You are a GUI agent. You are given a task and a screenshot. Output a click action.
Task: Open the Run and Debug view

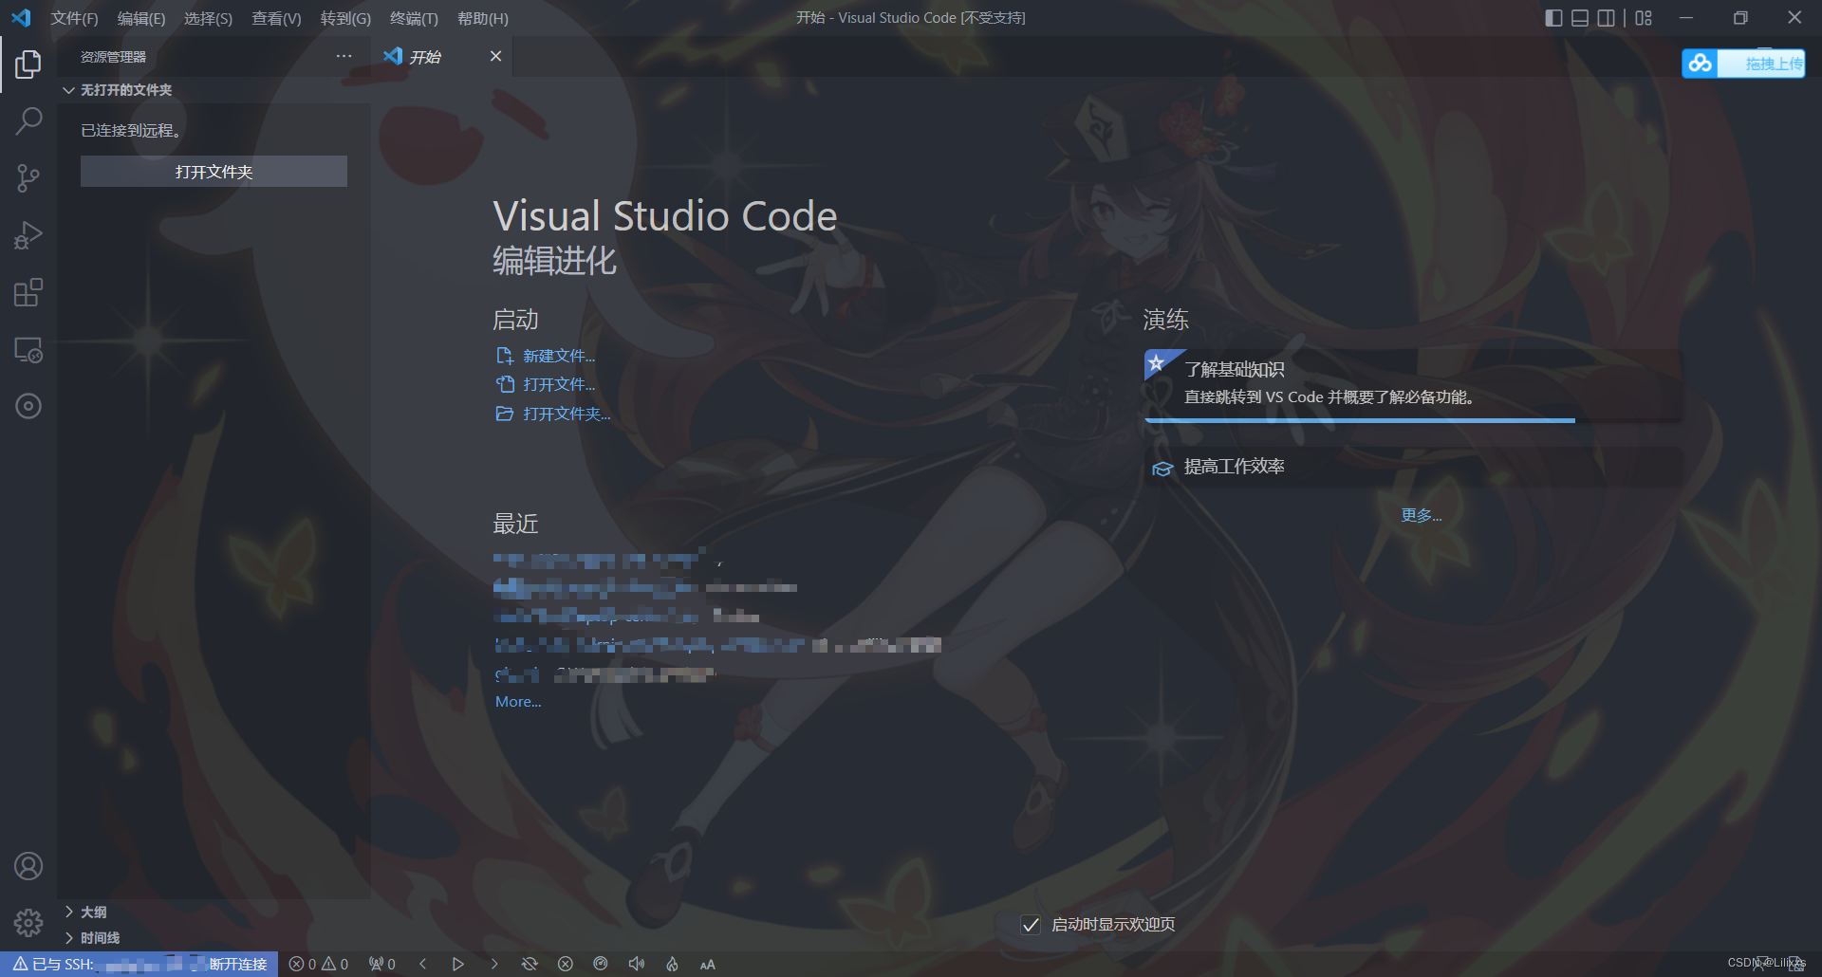28,234
